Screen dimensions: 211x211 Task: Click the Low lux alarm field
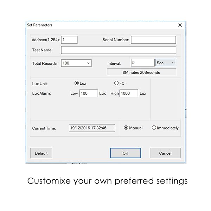pos(88,93)
